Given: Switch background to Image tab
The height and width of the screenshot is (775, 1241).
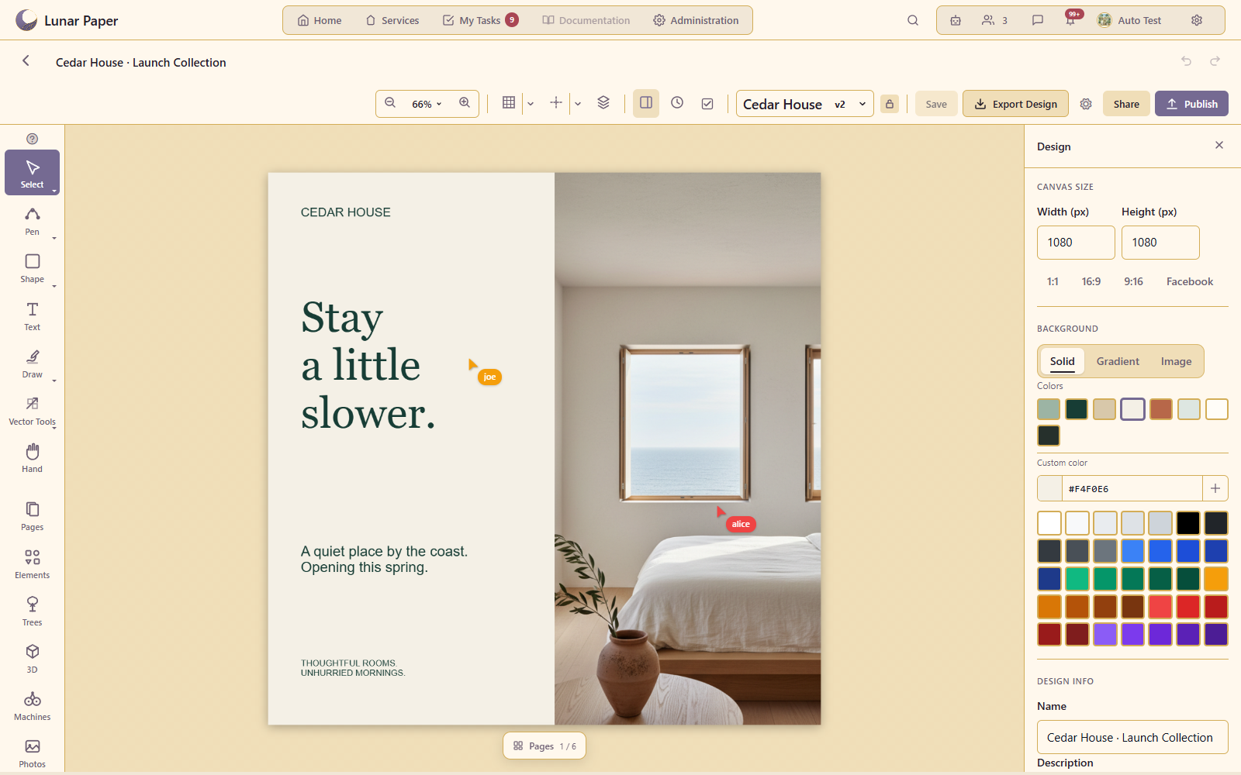Looking at the screenshot, I should (x=1176, y=361).
